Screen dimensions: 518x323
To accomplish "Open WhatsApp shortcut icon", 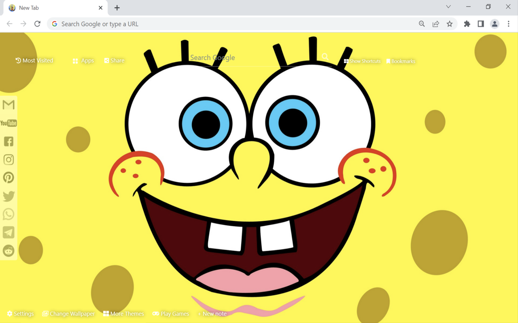I will pyautogui.click(x=8, y=214).
